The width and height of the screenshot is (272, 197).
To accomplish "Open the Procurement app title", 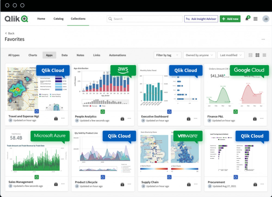I will [x=216, y=182].
